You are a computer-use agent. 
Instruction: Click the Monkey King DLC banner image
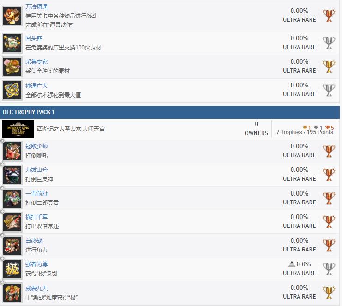click(x=18, y=129)
